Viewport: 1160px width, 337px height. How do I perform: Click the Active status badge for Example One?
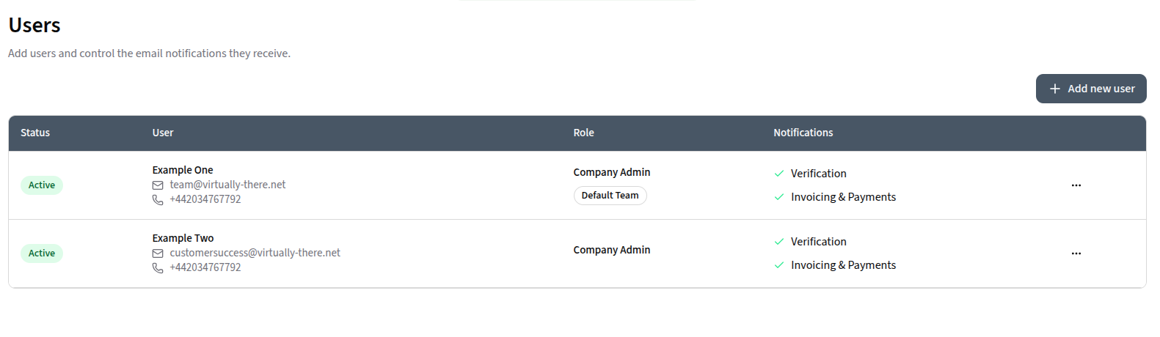tap(42, 185)
